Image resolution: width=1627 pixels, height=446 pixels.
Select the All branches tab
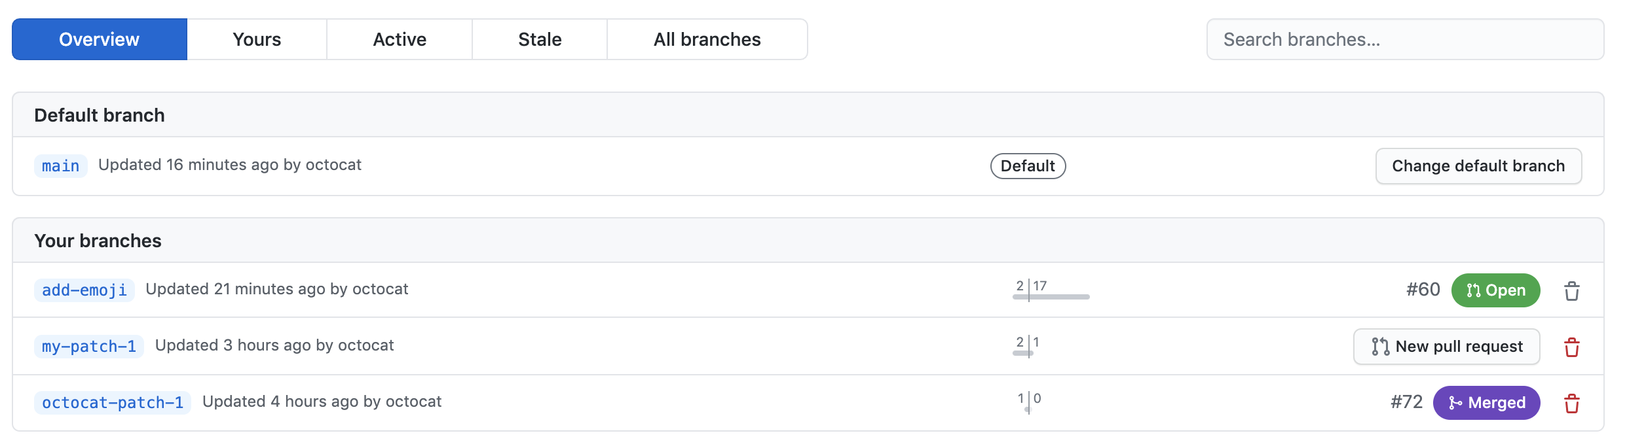pos(707,39)
